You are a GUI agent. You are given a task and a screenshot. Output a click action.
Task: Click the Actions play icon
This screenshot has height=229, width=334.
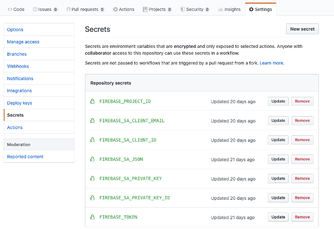click(116, 9)
